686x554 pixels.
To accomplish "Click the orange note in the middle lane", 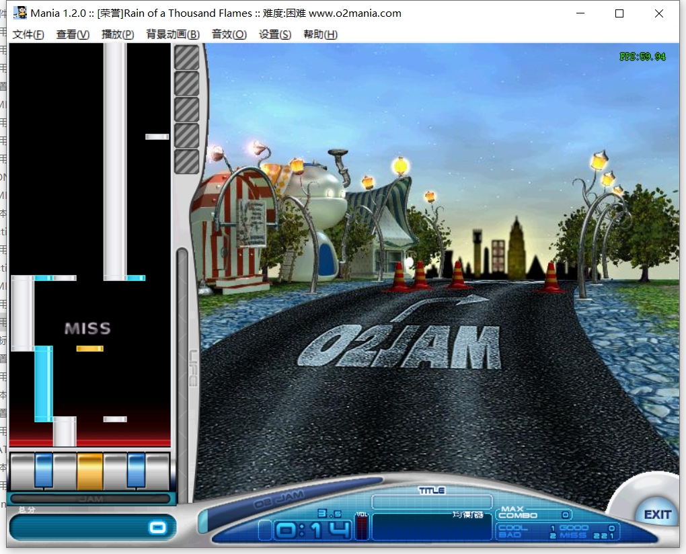I will pos(90,348).
